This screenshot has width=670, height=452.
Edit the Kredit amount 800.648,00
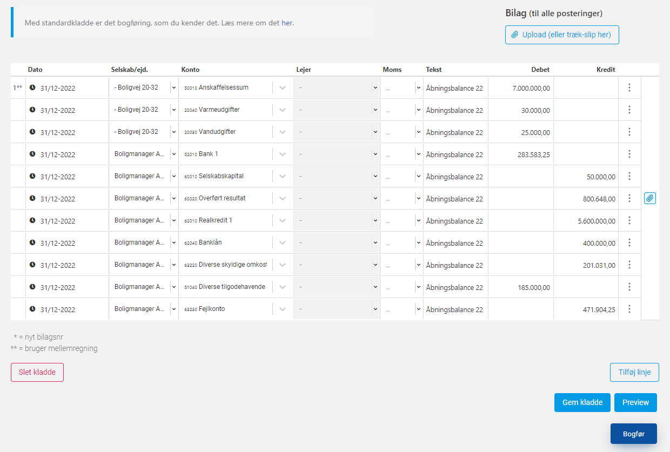point(586,198)
